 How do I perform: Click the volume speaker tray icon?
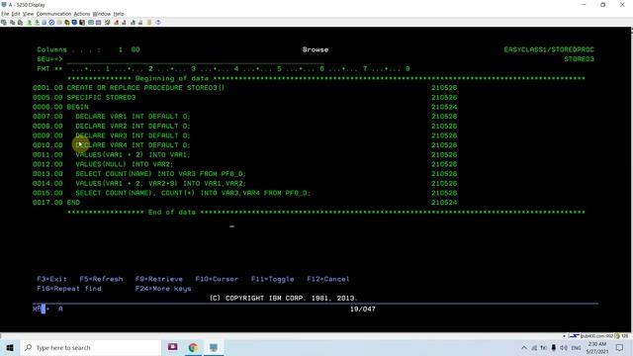(564, 348)
